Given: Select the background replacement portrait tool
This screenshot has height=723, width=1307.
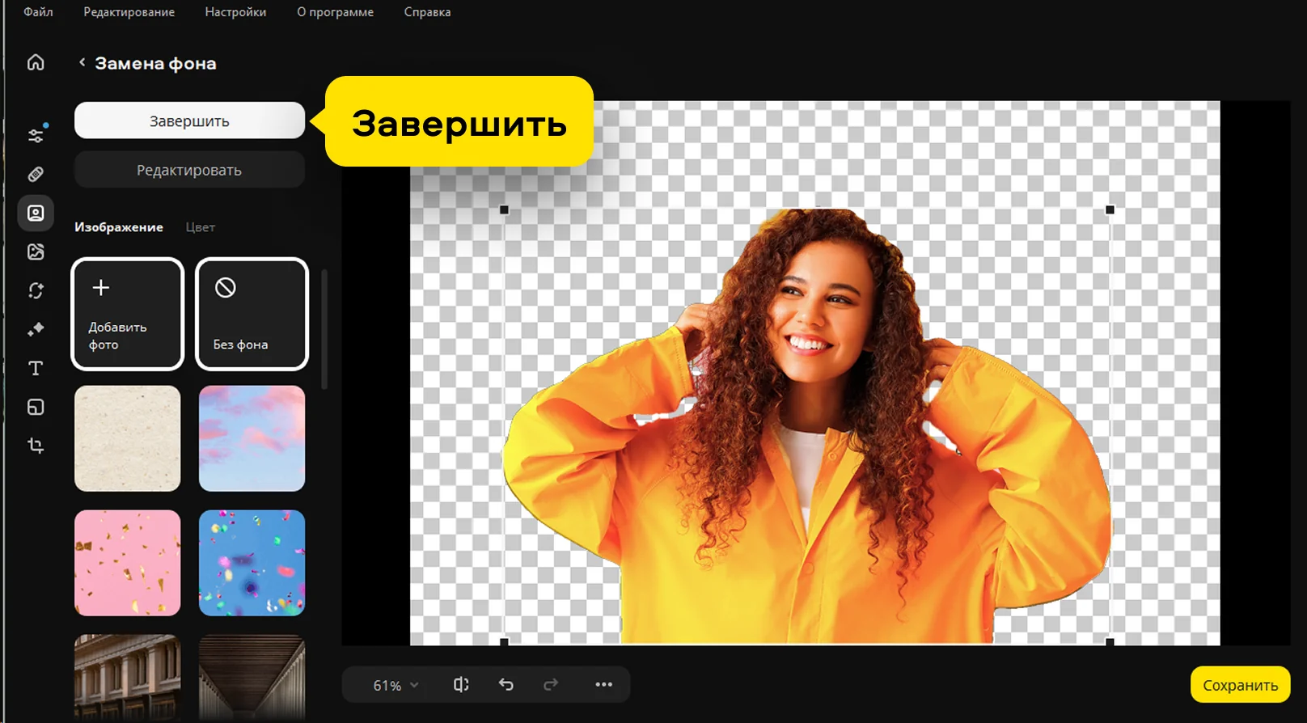Looking at the screenshot, I should (36, 213).
